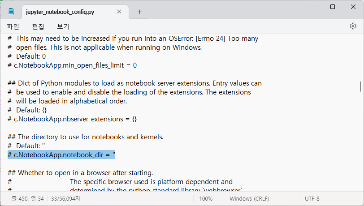
Task: Maximize the Notepad window
Action: click(333, 7)
